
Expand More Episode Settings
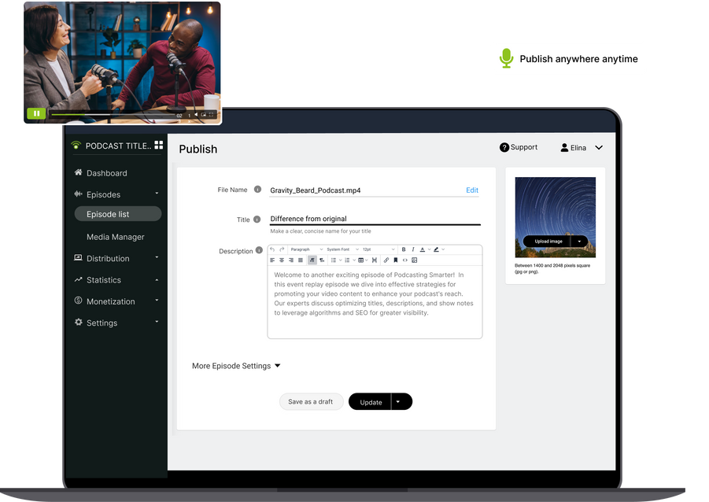coord(236,365)
